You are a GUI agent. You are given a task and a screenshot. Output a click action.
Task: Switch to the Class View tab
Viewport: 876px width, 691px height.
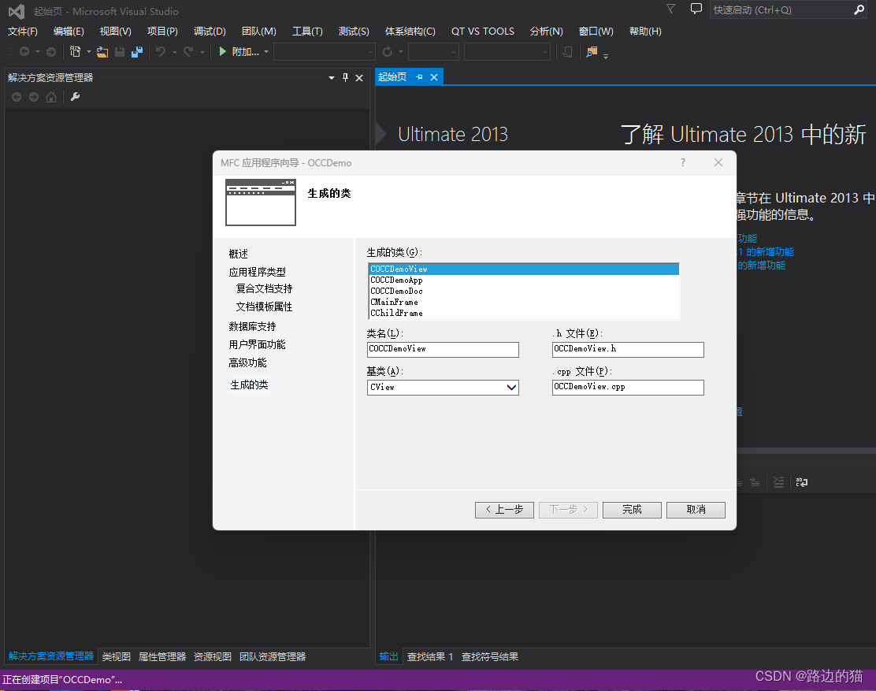(x=117, y=656)
